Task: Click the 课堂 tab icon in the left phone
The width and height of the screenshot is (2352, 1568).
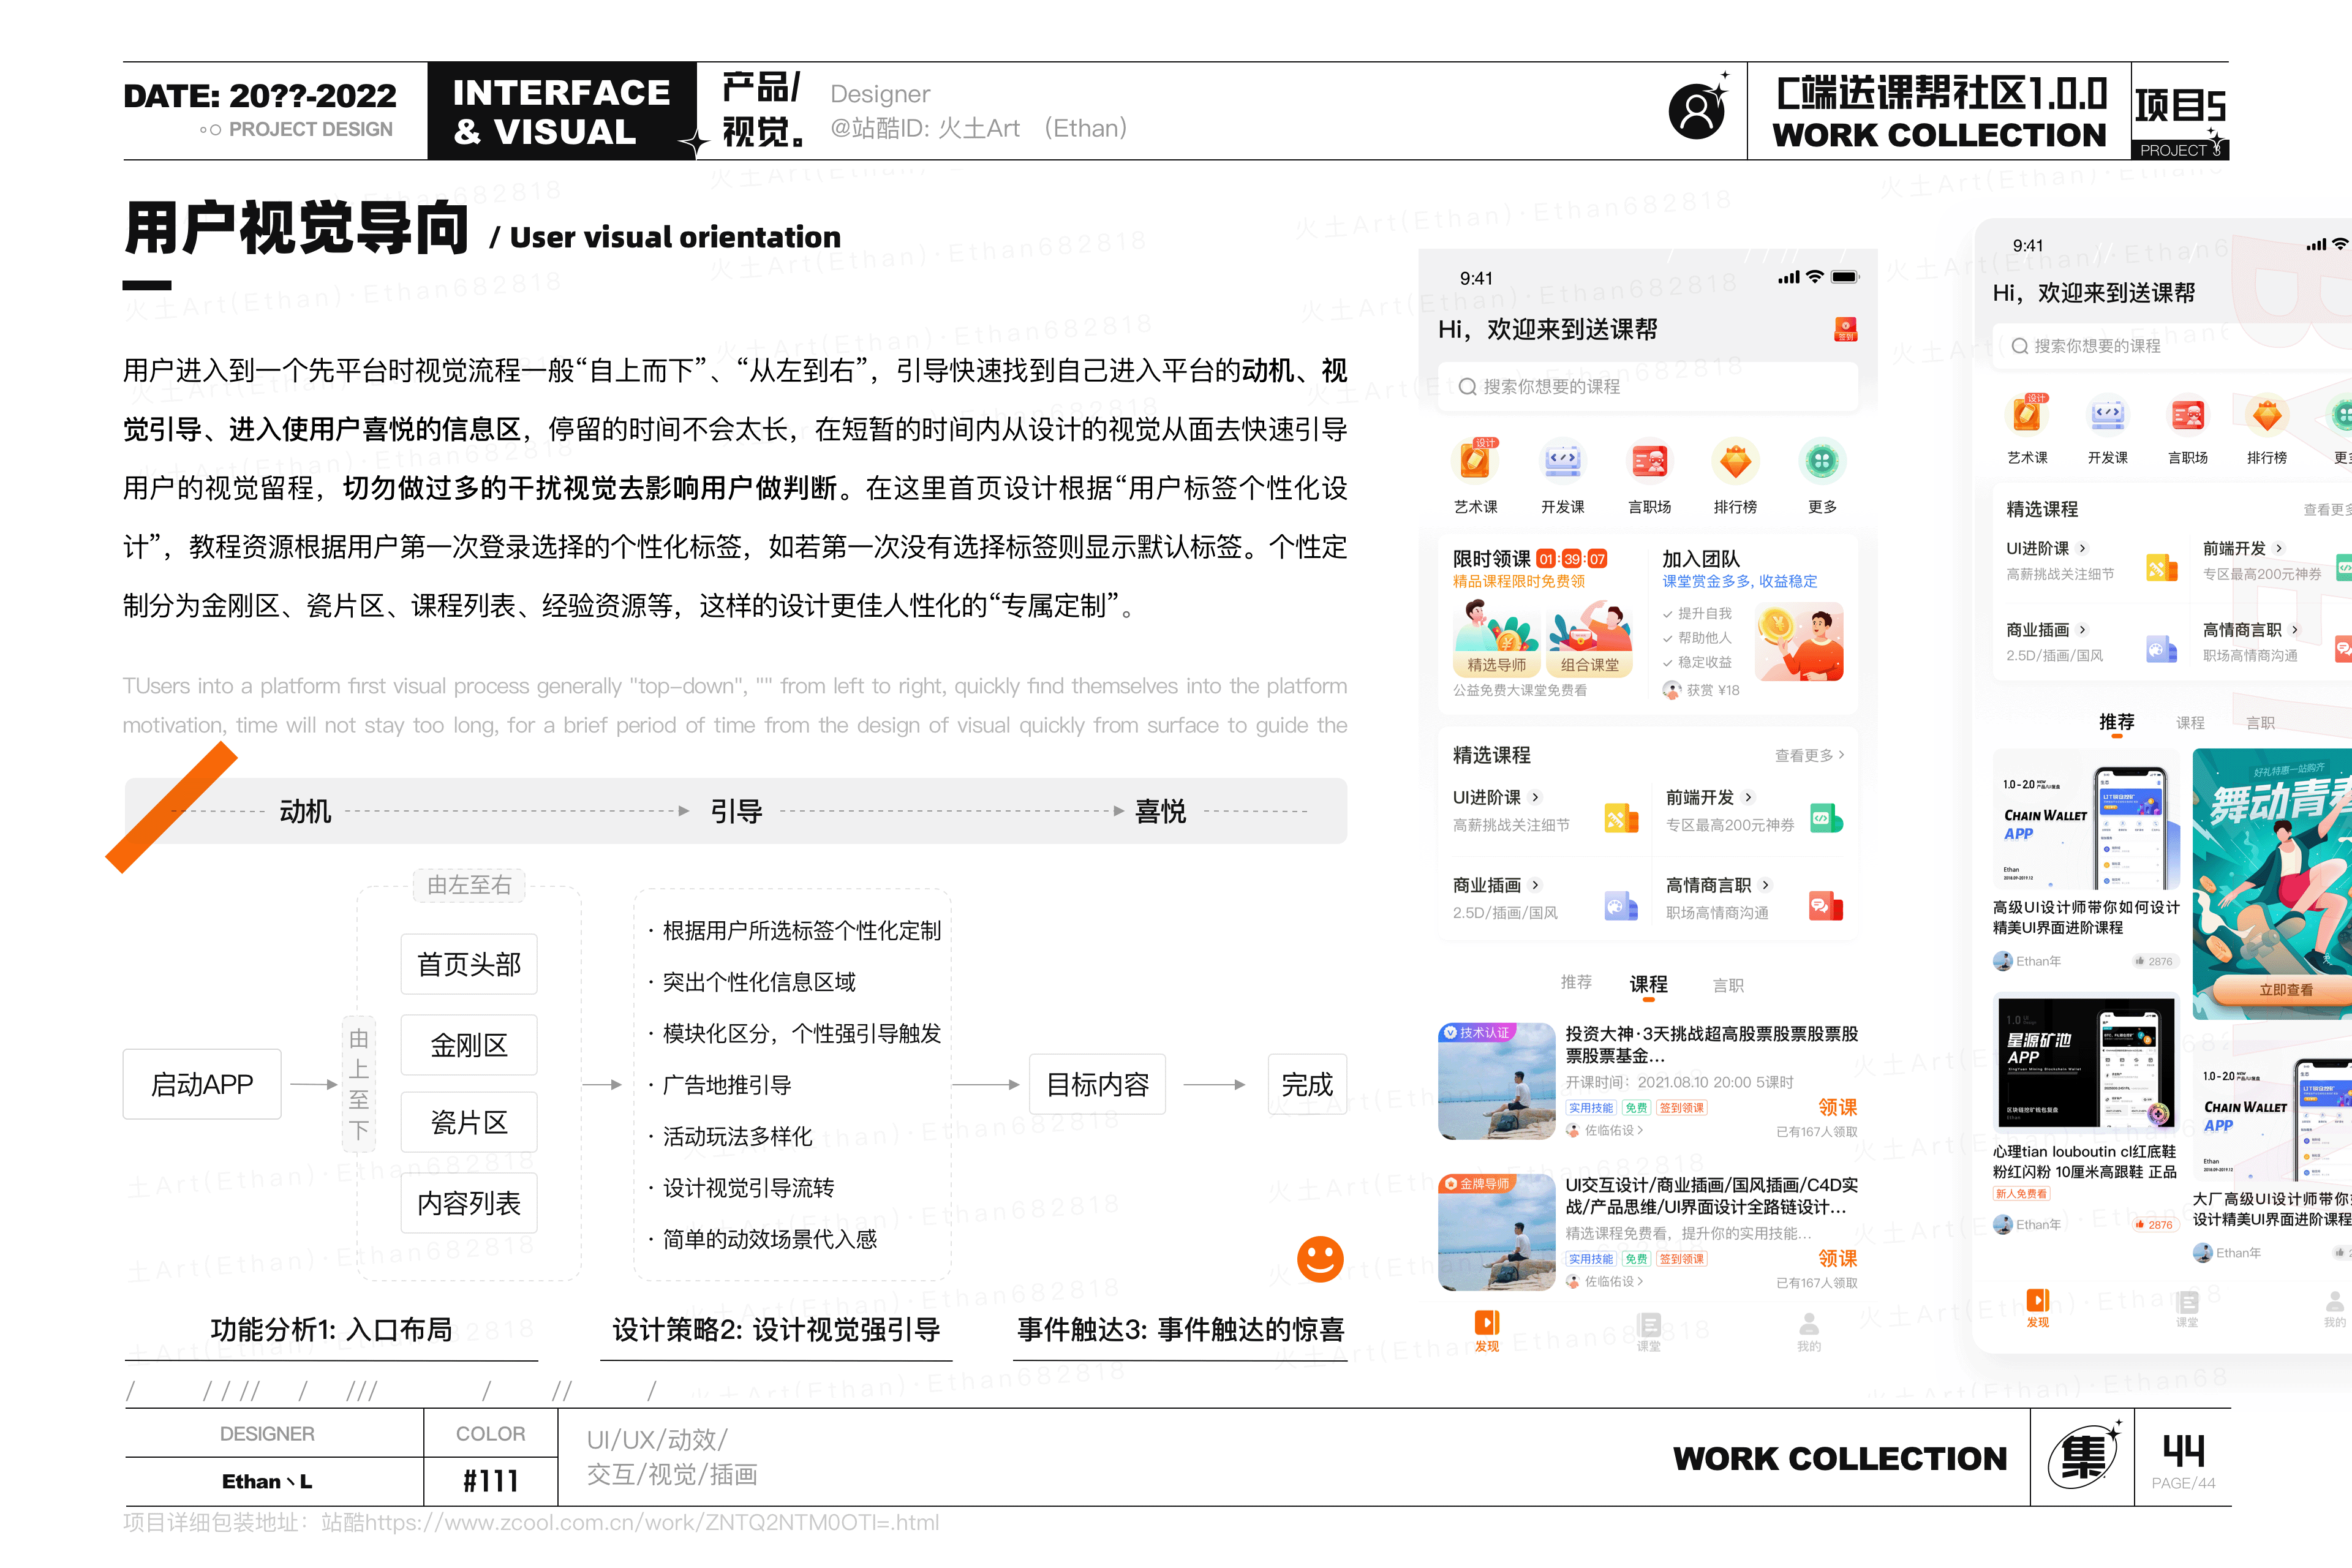Action: 1649,1325
